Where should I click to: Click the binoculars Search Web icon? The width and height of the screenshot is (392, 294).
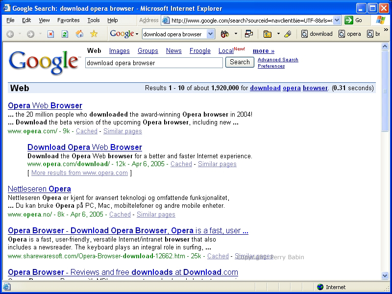(x=225, y=34)
